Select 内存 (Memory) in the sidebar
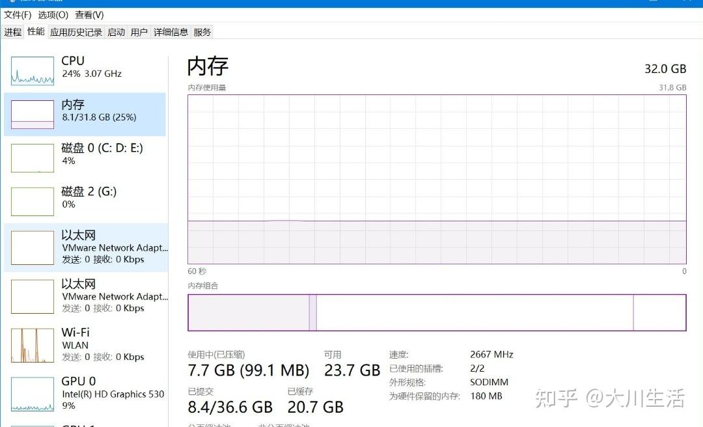This screenshot has width=703, height=427. (85, 111)
